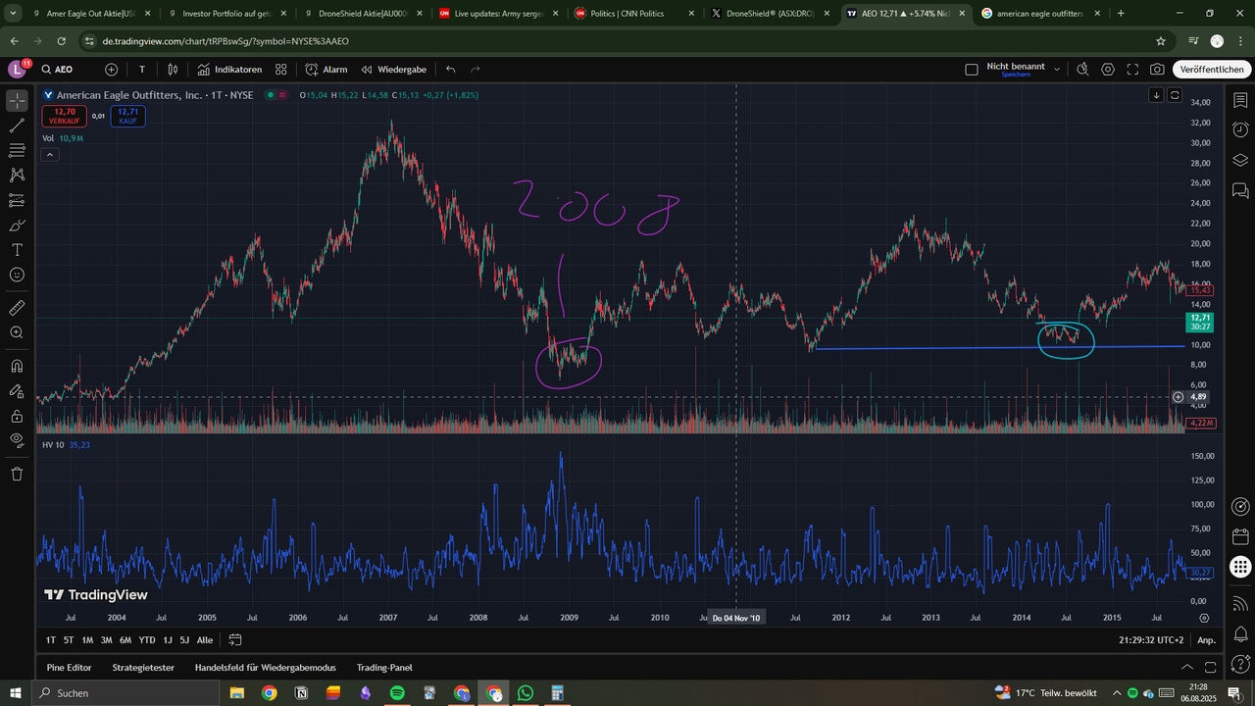Take a chart snapshot with camera icon
1255x706 pixels.
tap(1158, 70)
